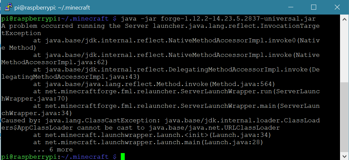The width and height of the screenshot is (349, 160).
Task: Click the vertical scrollbar thumb
Action: coord(345,117)
